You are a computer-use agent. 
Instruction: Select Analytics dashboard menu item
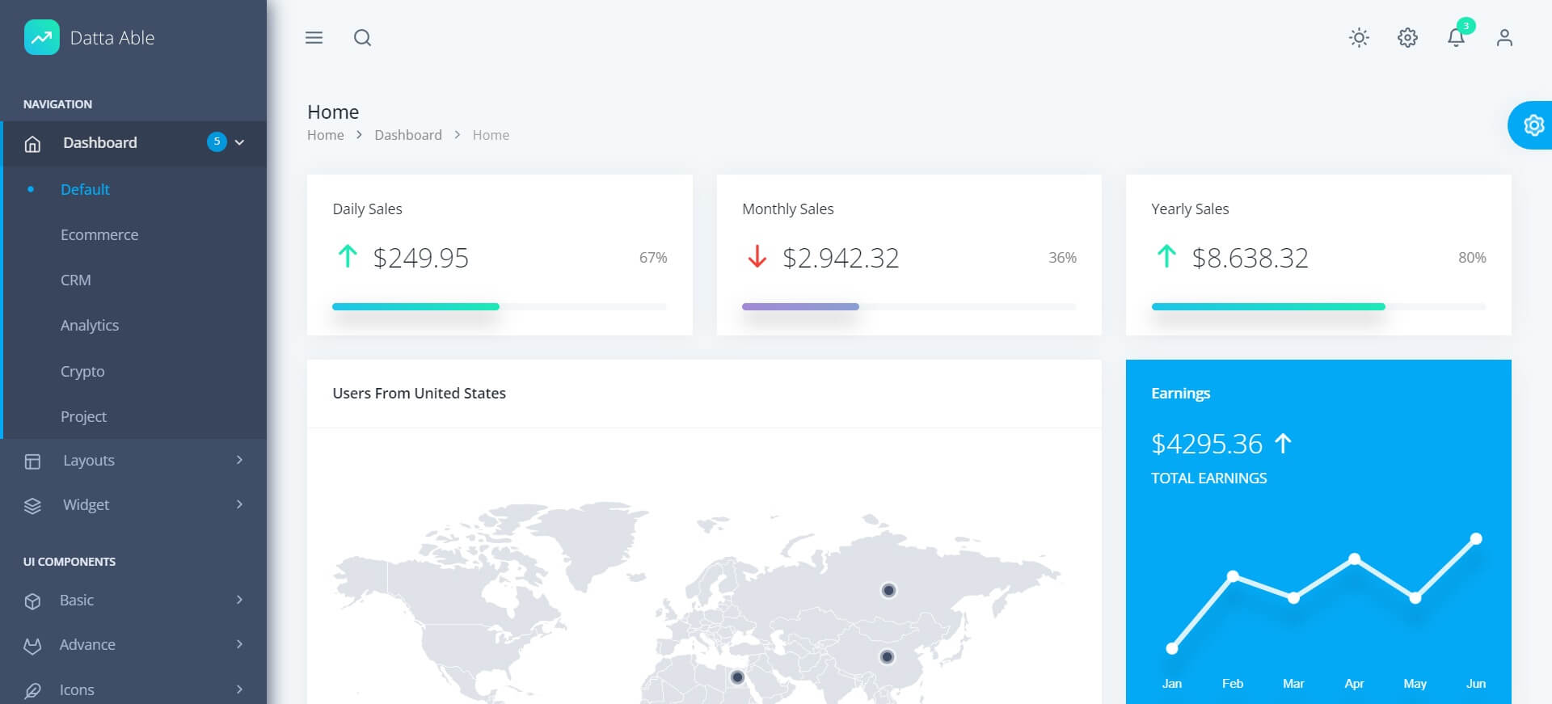click(x=90, y=325)
